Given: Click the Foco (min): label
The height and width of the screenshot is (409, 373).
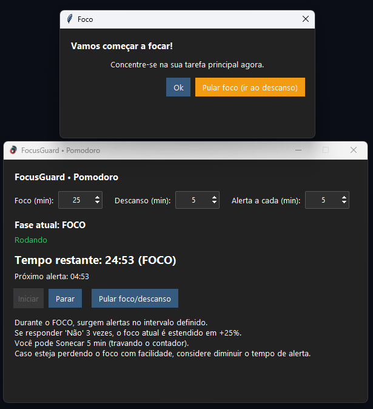Looking at the screenshot, I should (x=34, y=201).
